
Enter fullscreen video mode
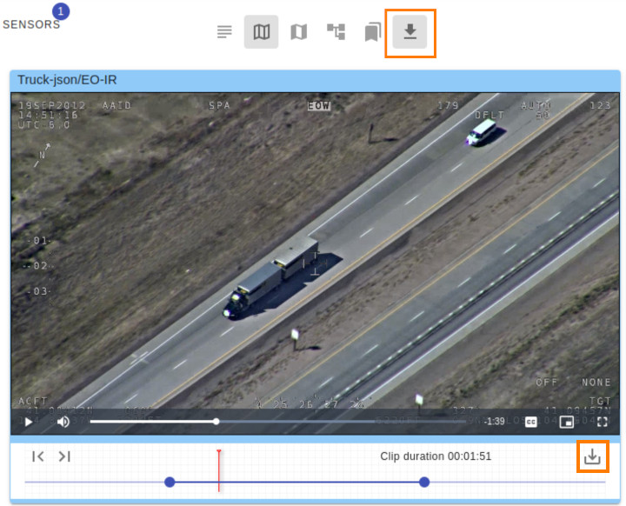tap(602, 422)
